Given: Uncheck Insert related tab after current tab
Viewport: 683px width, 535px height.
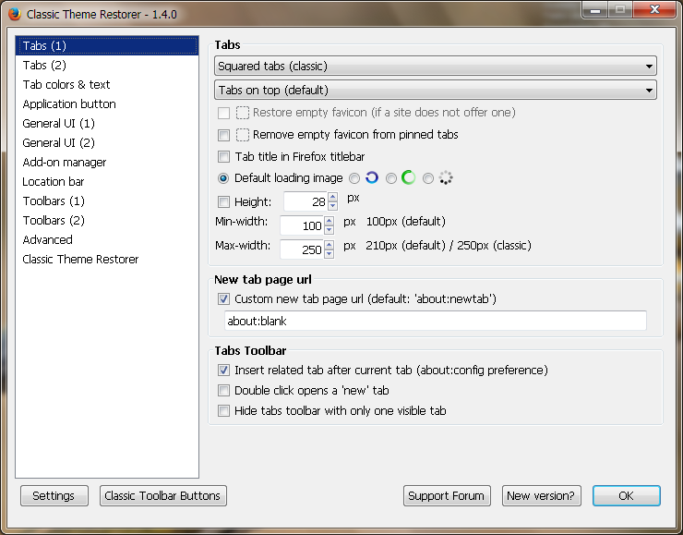Looking at the screenshot, I should 224,371.
